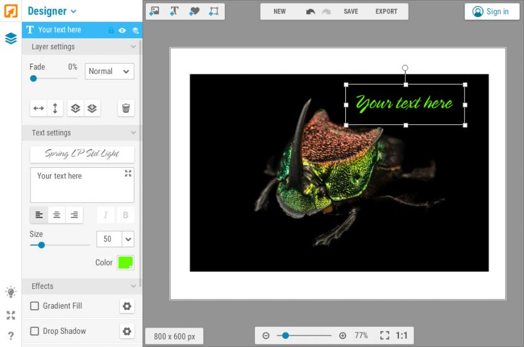
Task: Open the font size dropdown arrow
Action: tap(128, 239)
